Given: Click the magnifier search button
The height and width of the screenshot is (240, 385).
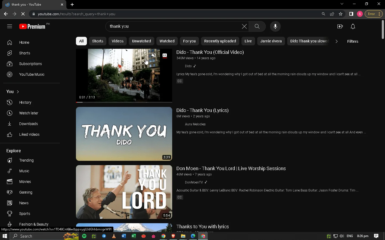Looking at the screenshot, I should pos(257,26).
